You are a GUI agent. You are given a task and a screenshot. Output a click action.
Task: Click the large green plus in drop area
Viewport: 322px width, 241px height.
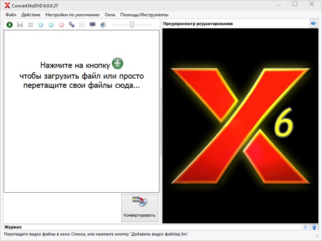click(118, 65)
